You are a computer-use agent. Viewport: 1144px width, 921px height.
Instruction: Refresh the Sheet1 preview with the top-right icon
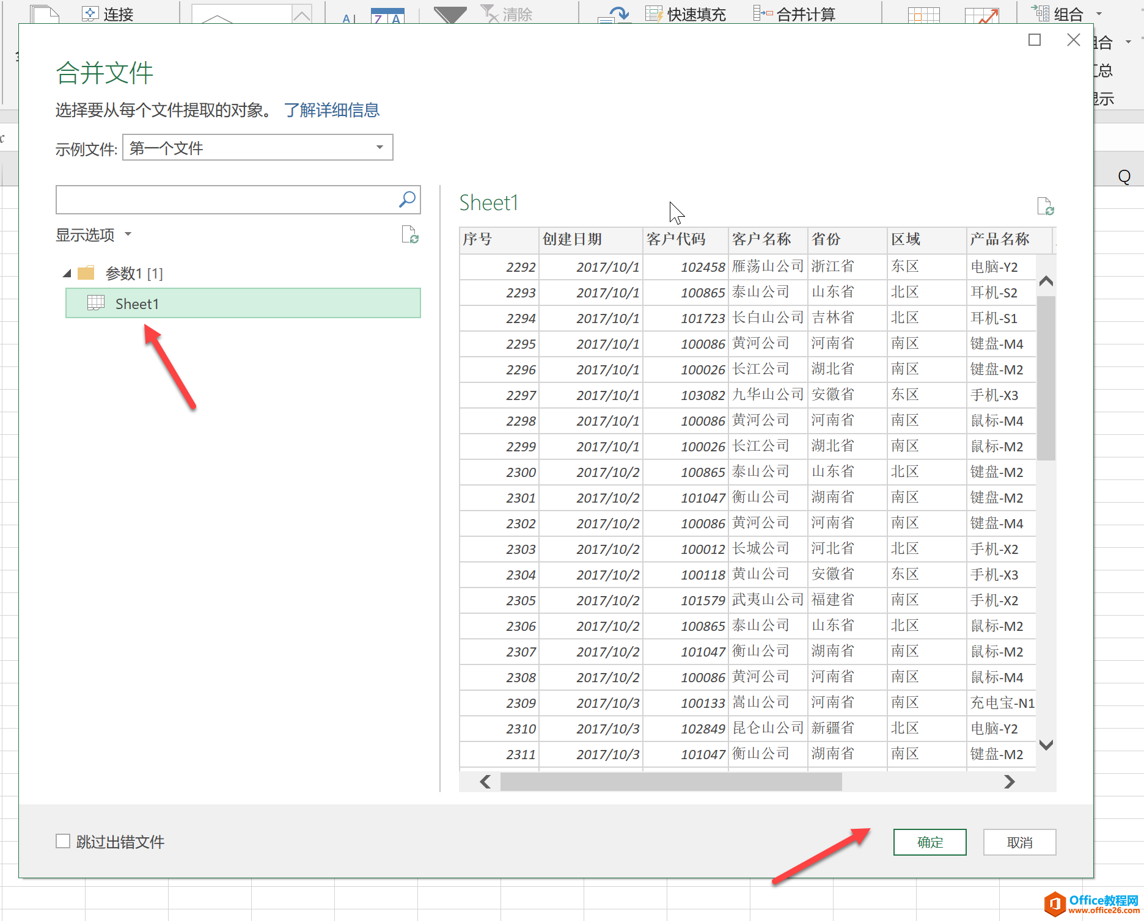[x=1046, y=206]
